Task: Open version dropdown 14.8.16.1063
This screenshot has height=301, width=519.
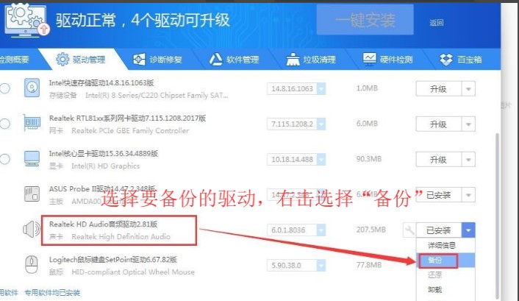Action: point(321,88)
